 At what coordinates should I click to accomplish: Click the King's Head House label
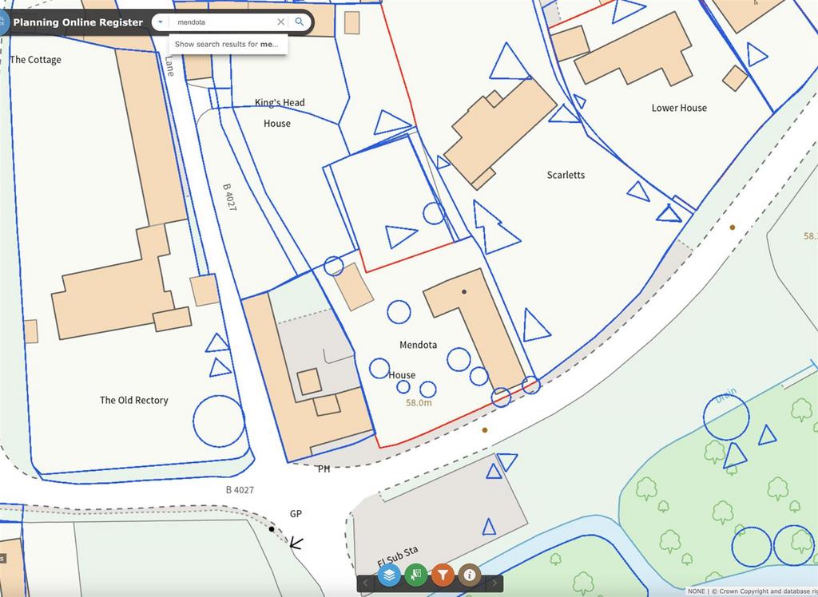279,113
